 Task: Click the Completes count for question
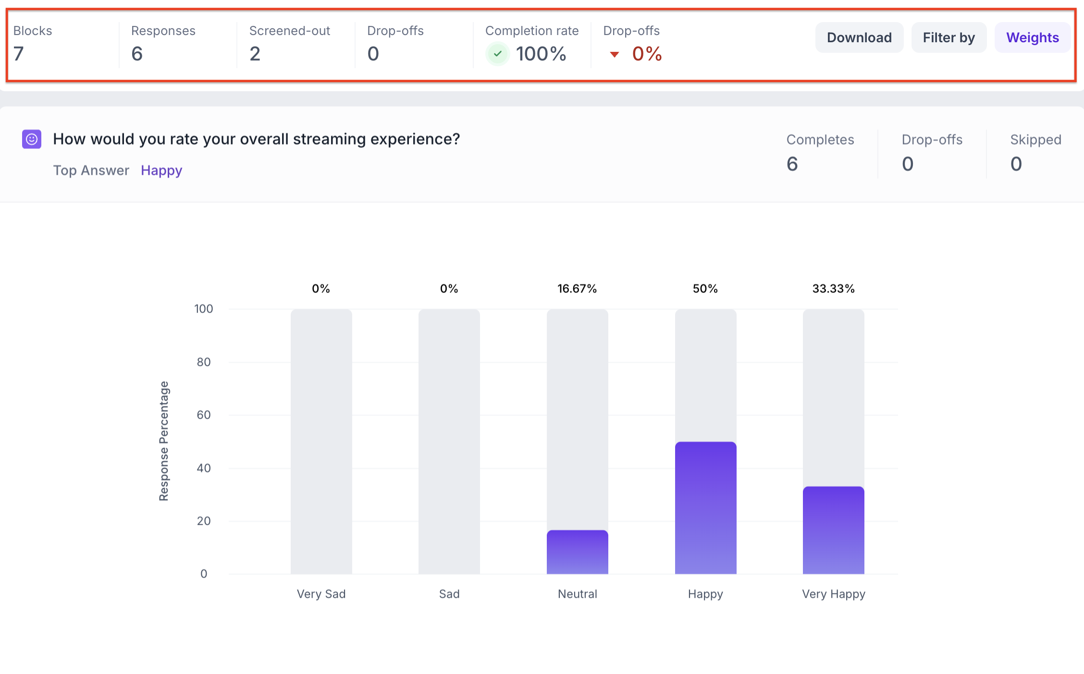point(792,164)
